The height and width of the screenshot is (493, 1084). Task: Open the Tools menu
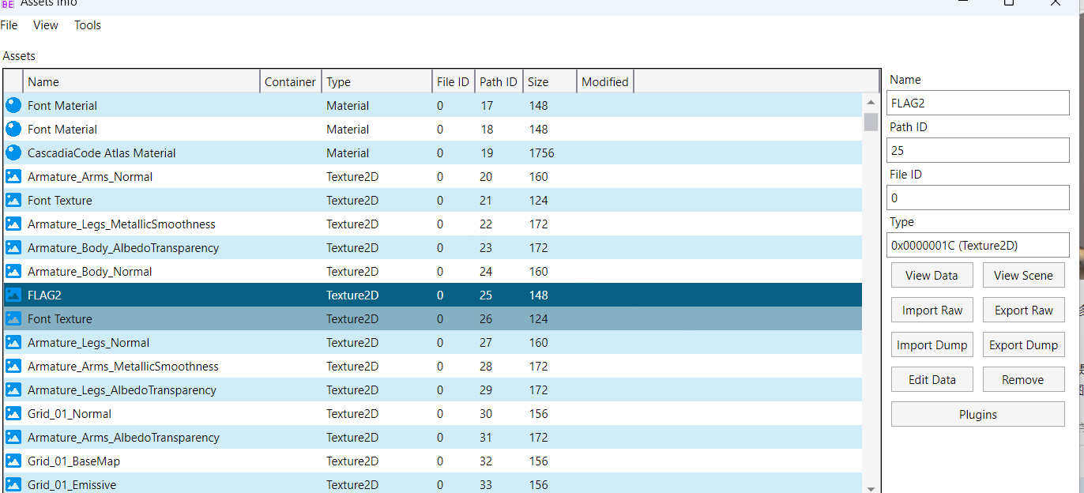tap(88, 25)
